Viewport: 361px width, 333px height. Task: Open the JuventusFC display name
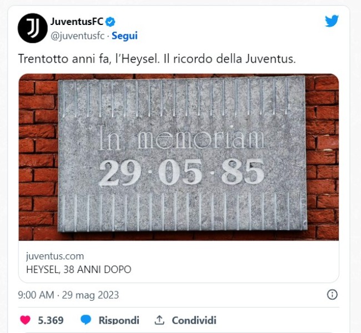pos(77,22)
